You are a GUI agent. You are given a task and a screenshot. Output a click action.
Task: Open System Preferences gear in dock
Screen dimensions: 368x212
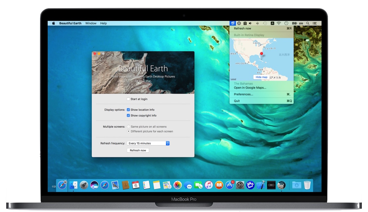click(x=240, y=185)
